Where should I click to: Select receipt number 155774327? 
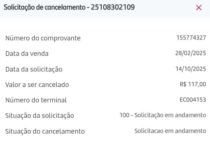tap(191, 38)
